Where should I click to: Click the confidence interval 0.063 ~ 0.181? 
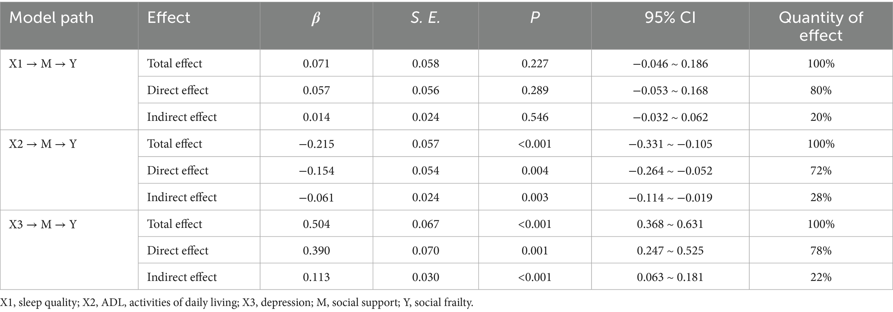(670, 277)
